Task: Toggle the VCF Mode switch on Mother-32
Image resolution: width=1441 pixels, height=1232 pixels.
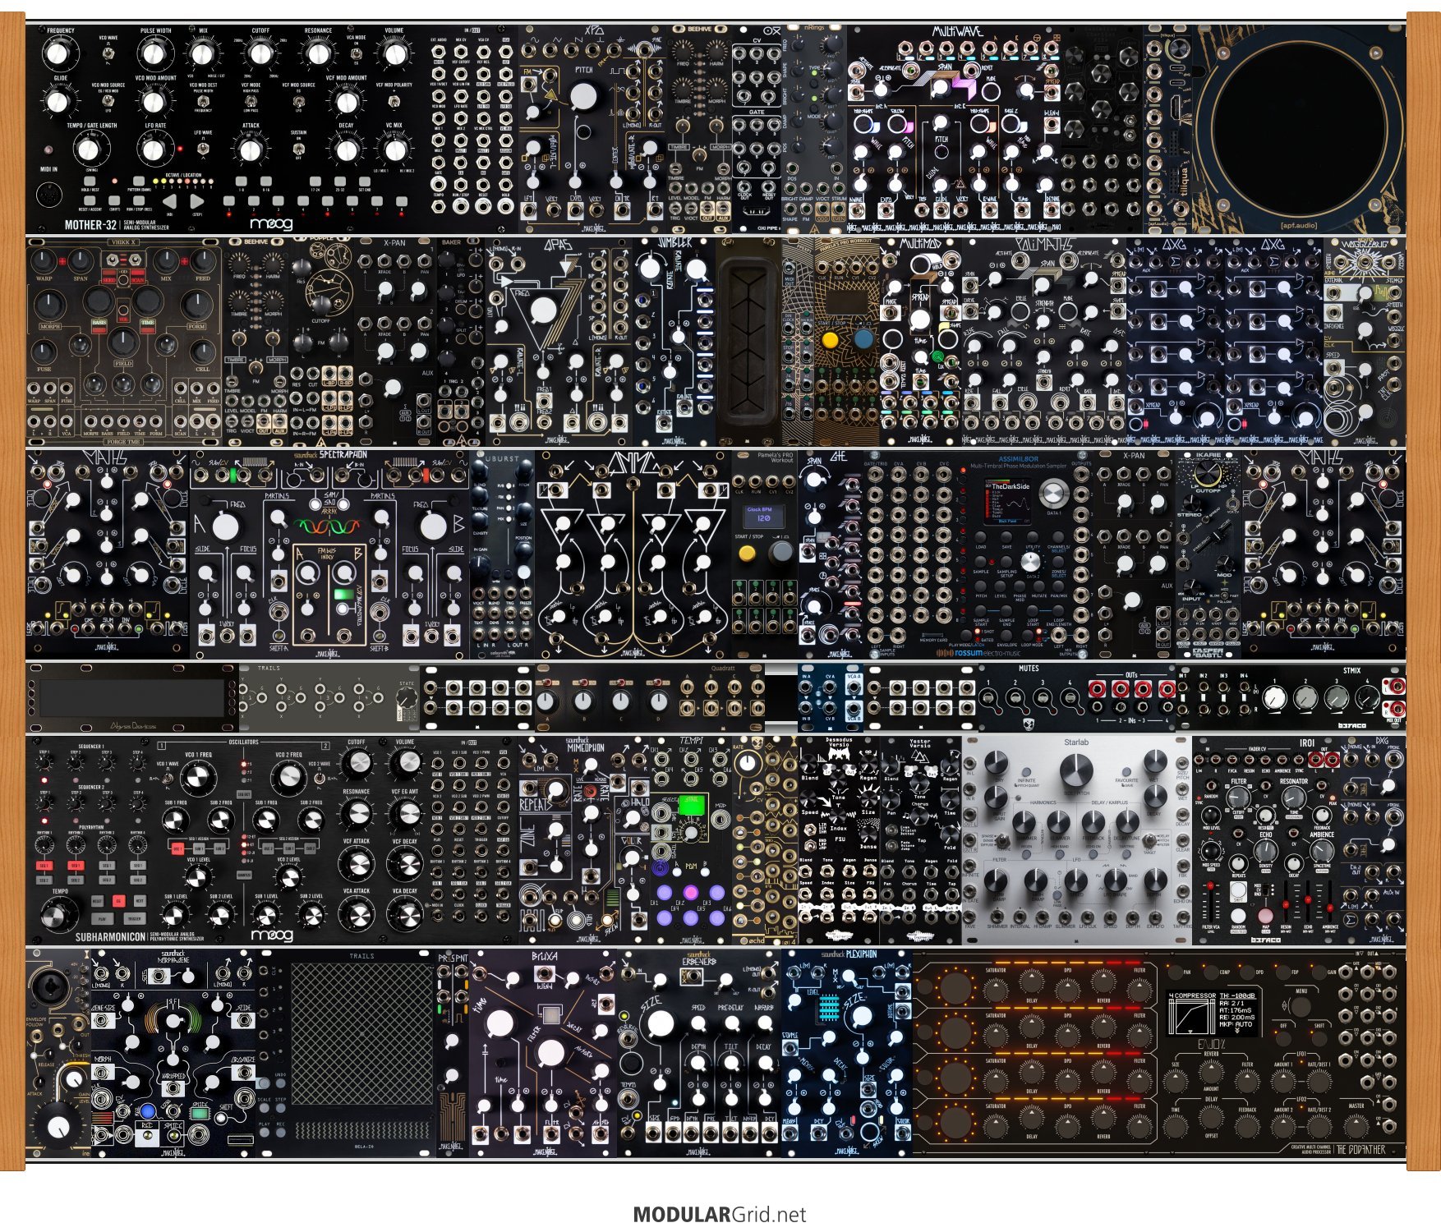Action: (251, 100)
